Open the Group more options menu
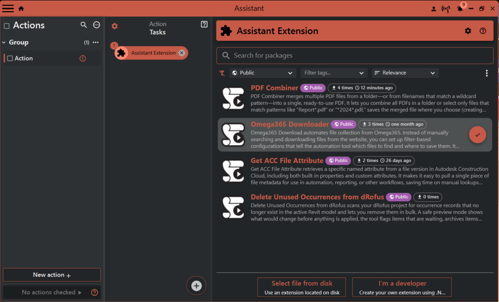 tap(95, 42)
